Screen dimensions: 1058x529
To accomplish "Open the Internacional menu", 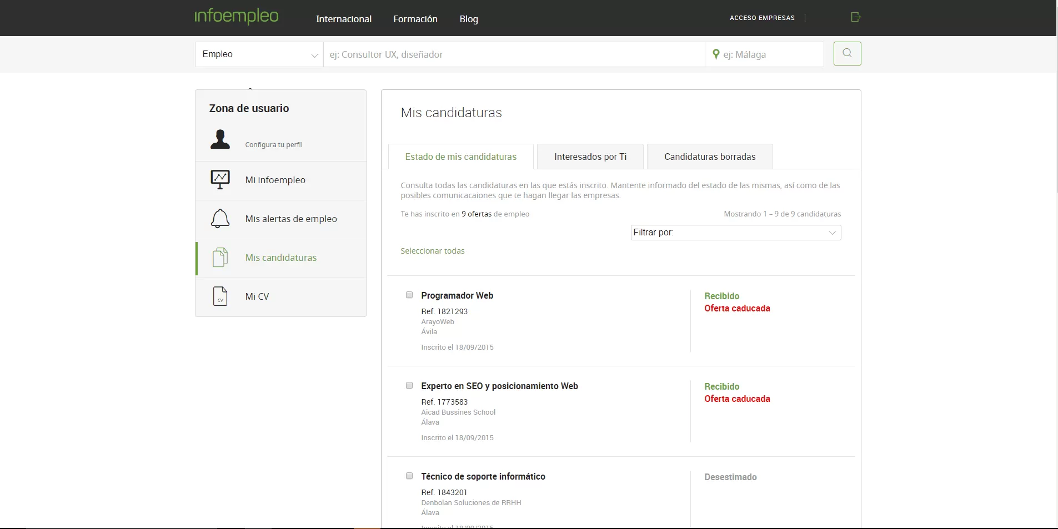I will 344,19.
